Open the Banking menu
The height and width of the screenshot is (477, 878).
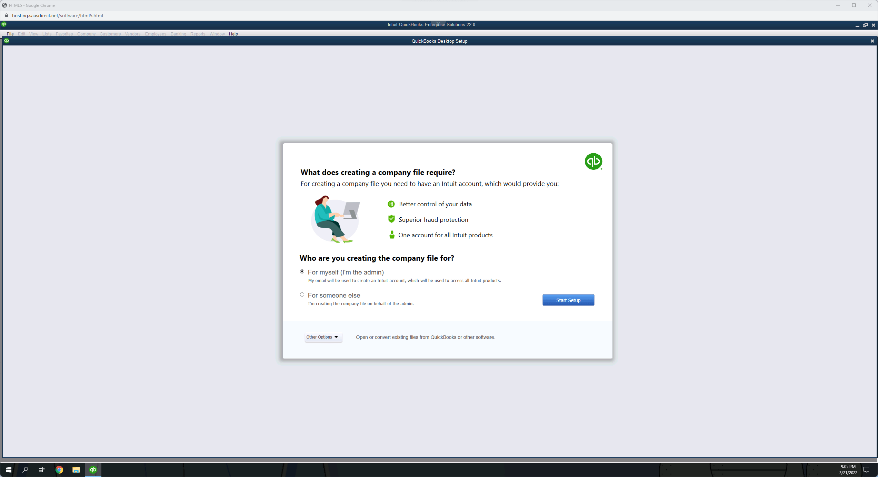click(x=178, y=34)
